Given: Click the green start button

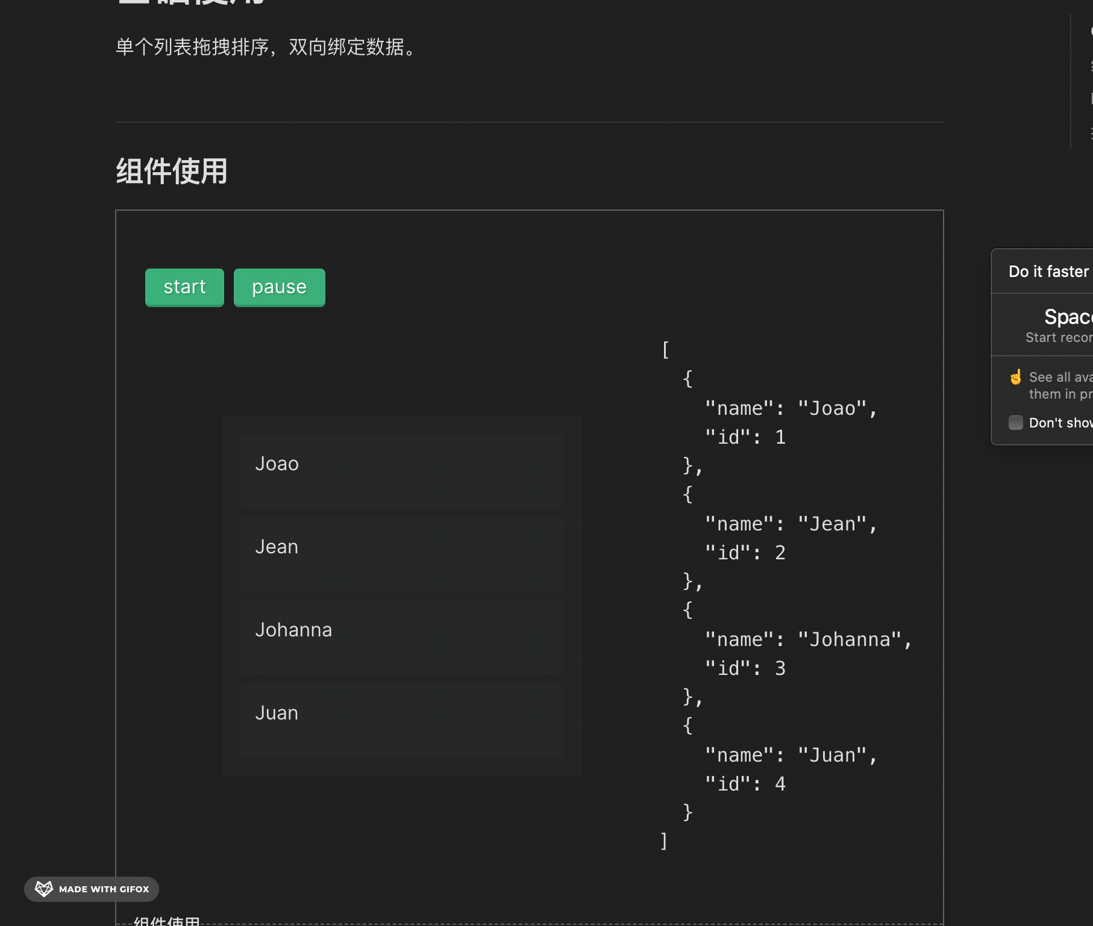Looking at the screenshot, I should pos(184,287).
